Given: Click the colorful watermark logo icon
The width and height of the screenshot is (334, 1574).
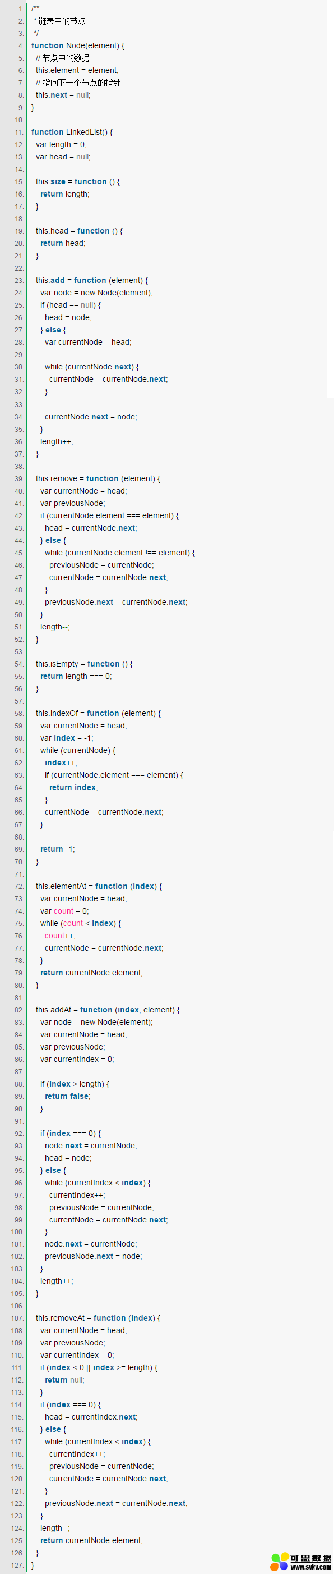Looking at the screenshot, I should 280,1561.
